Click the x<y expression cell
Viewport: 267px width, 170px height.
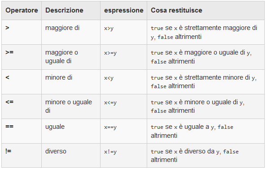click(x=123, y=82)
